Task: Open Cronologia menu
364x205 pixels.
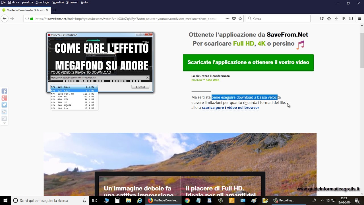Action: click(42, 2)
